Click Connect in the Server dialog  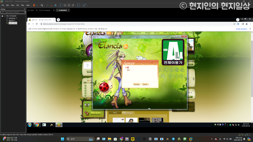click(137, 84)
